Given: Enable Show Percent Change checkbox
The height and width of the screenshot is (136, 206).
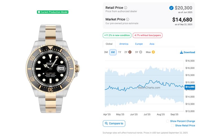Looking at the screenshot, I should click(x=168, y=121).
